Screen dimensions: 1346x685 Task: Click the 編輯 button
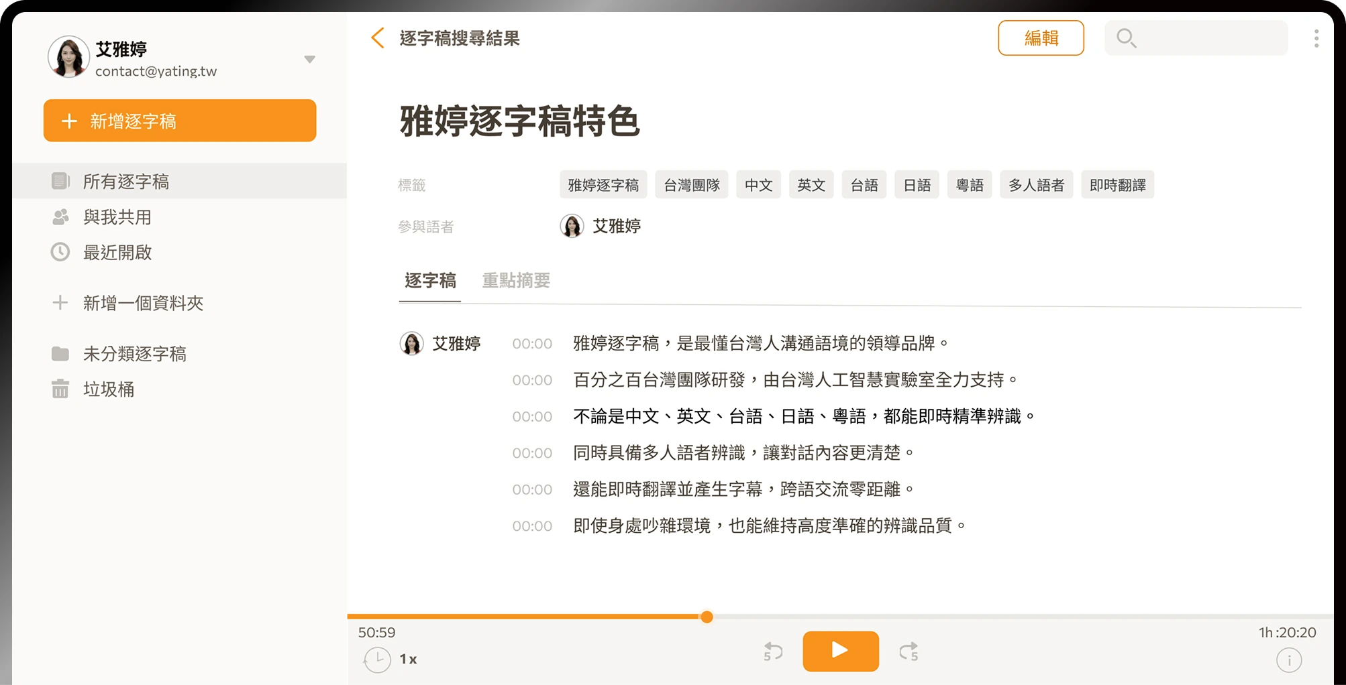(x=1041, y=38)
